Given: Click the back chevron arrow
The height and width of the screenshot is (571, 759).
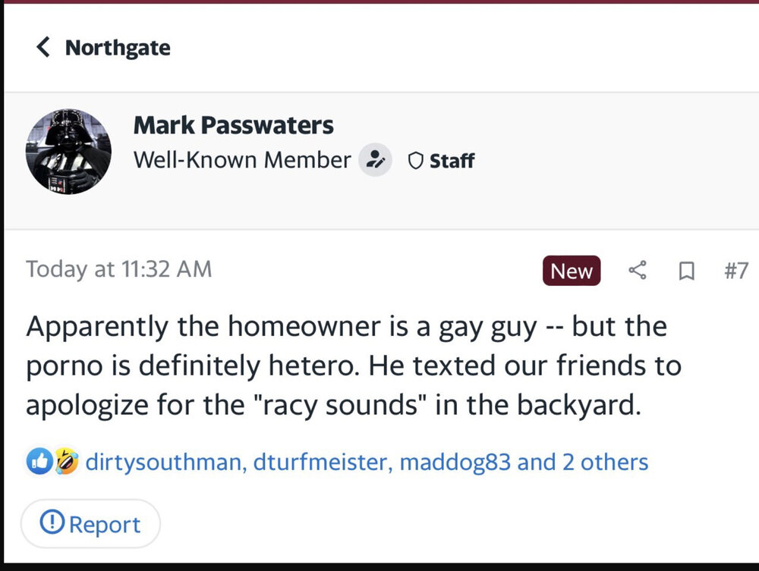Looking at the screenshot, I should point(43,48).
